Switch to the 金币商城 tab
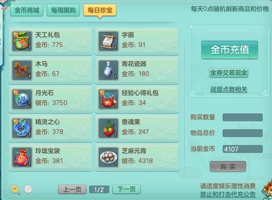Viewport: 272px width, 200px height. pyautogui.click(x=27, y=10)
